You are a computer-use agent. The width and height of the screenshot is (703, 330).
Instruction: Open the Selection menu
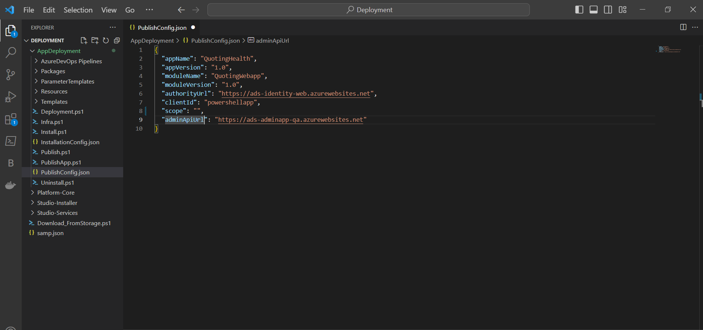78,10
